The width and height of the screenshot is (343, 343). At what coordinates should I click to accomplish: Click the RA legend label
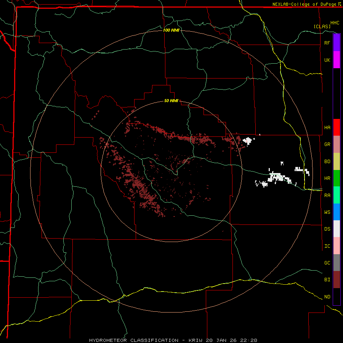coord(327,196)
